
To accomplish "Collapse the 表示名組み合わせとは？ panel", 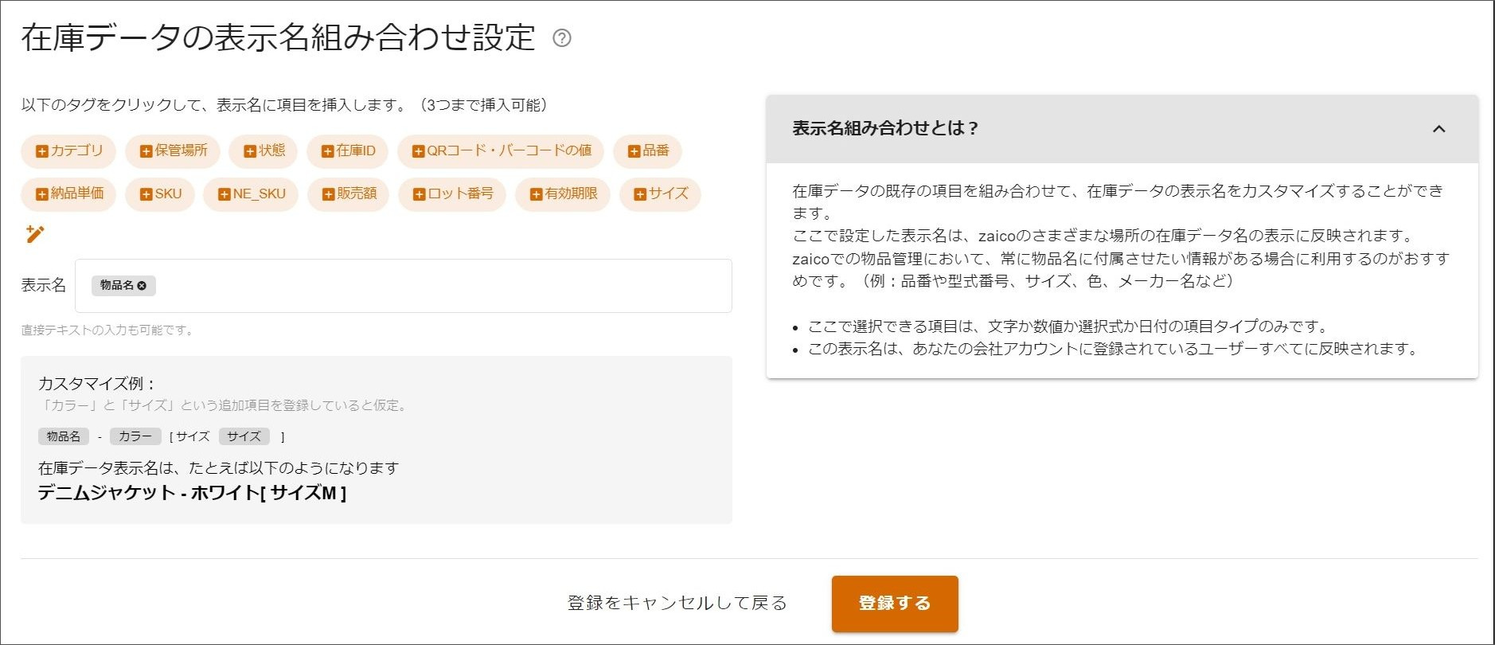I will 1438,129.
